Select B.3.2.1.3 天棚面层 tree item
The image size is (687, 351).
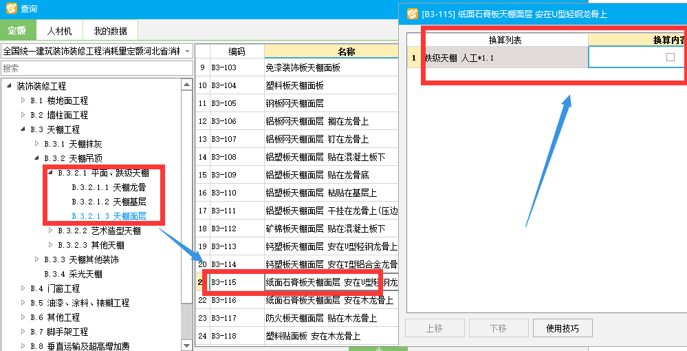click(x=109, y=216)
